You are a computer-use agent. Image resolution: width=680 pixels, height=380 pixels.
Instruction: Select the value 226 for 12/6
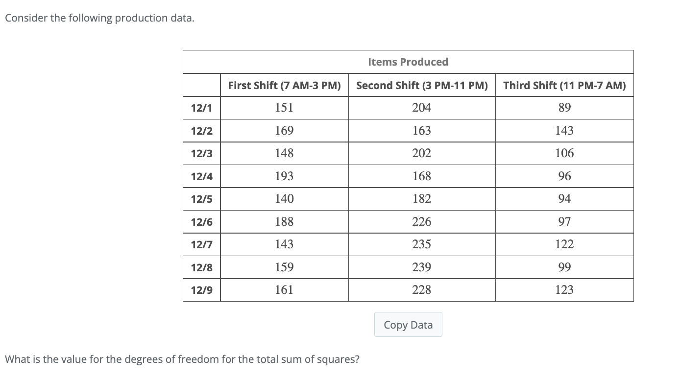click(x=421, y=221)
